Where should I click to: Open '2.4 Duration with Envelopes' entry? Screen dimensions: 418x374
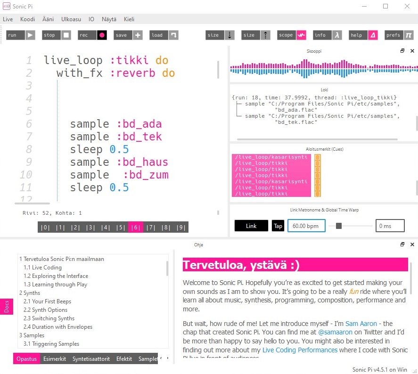(58, 327)
